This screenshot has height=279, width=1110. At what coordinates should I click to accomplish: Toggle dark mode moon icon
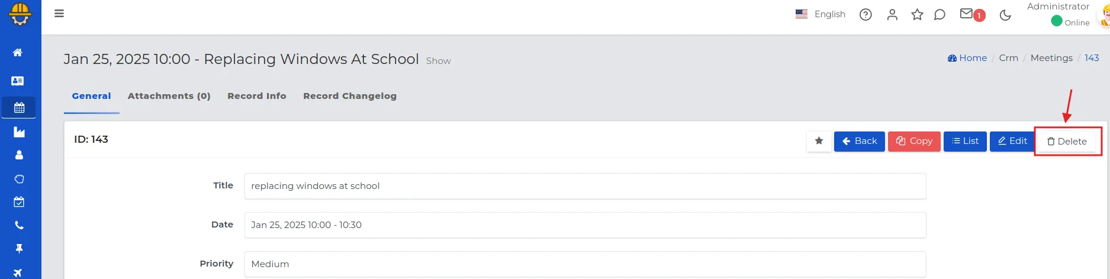(x=1005, y=15)
